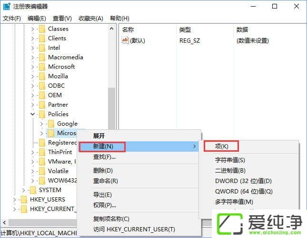This screenshot has height=238, width=307.
Task: Click the ODBC folder icon
Action: pyautogui.click(x=42, y=86)
